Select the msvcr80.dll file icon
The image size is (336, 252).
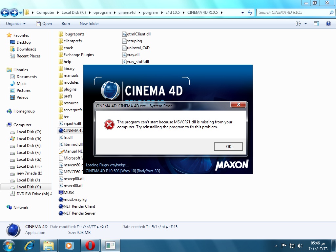[x=61, y=186]
